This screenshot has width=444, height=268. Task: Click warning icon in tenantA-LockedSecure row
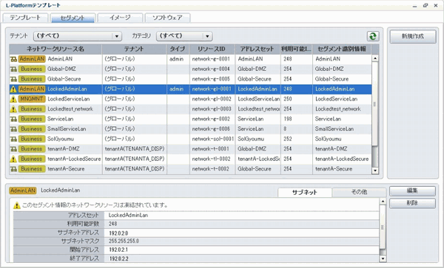[13, 159]
